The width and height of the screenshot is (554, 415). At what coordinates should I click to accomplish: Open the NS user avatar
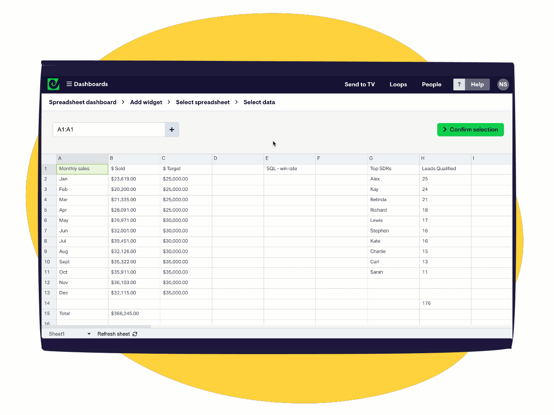click(503, 84)
